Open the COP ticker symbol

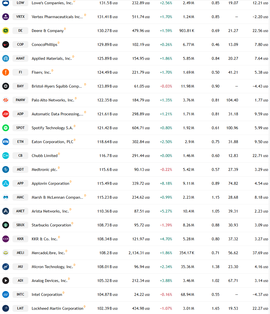(20, 44)
